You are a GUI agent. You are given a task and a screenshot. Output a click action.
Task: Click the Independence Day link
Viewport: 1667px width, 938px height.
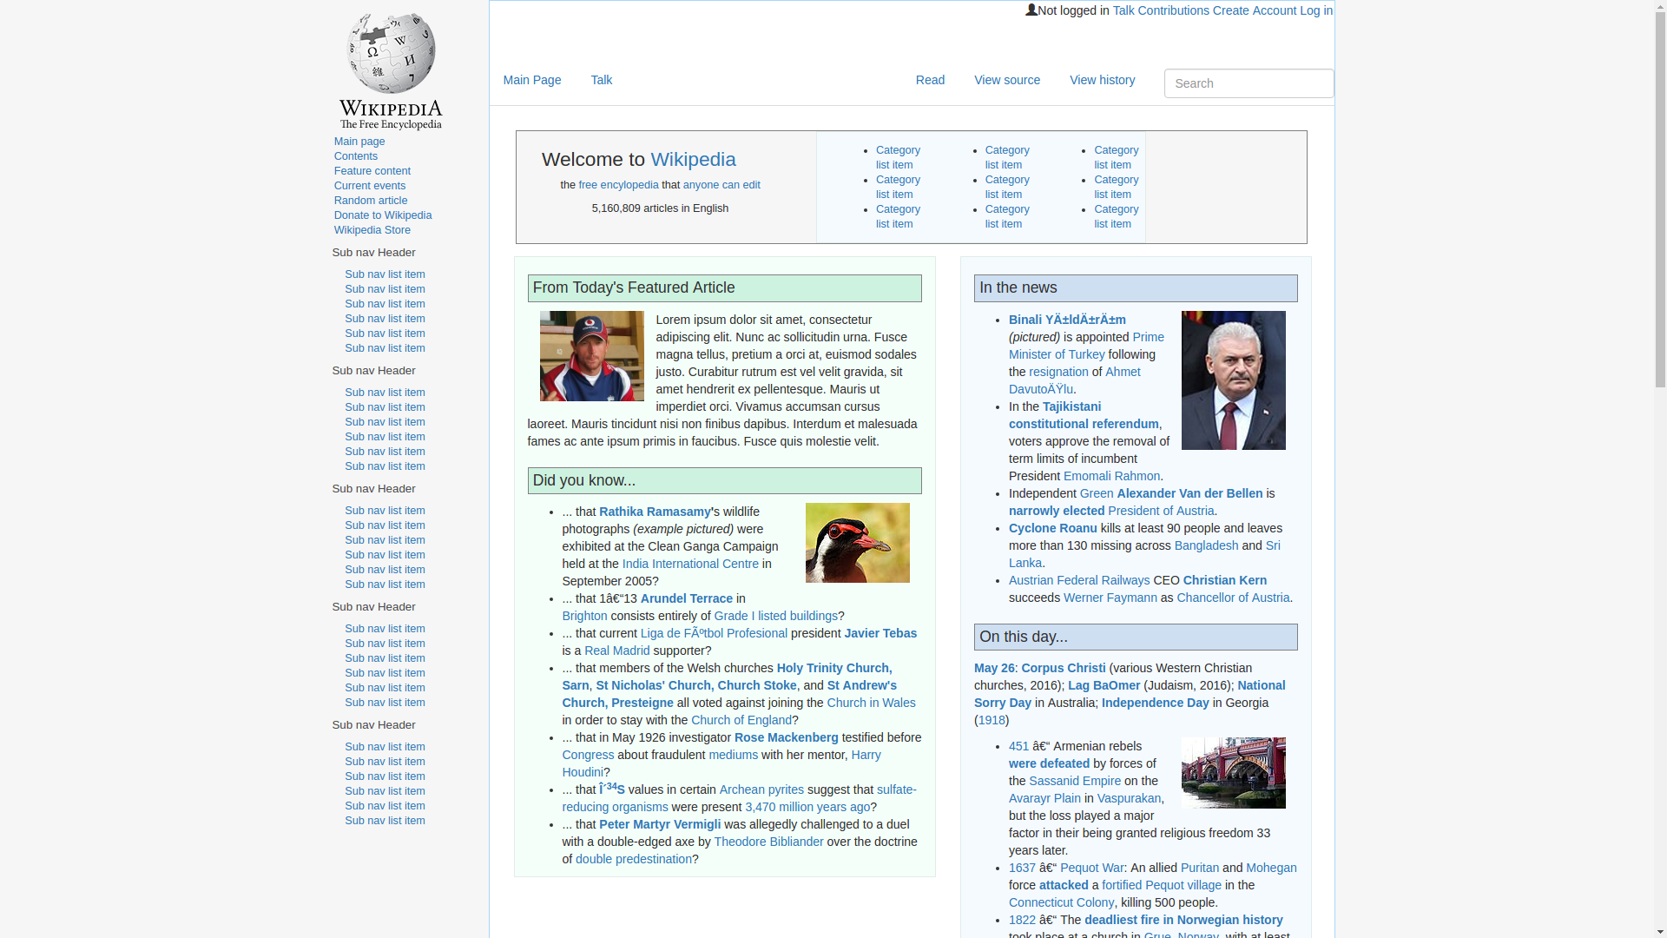[x=1156, y=703]
